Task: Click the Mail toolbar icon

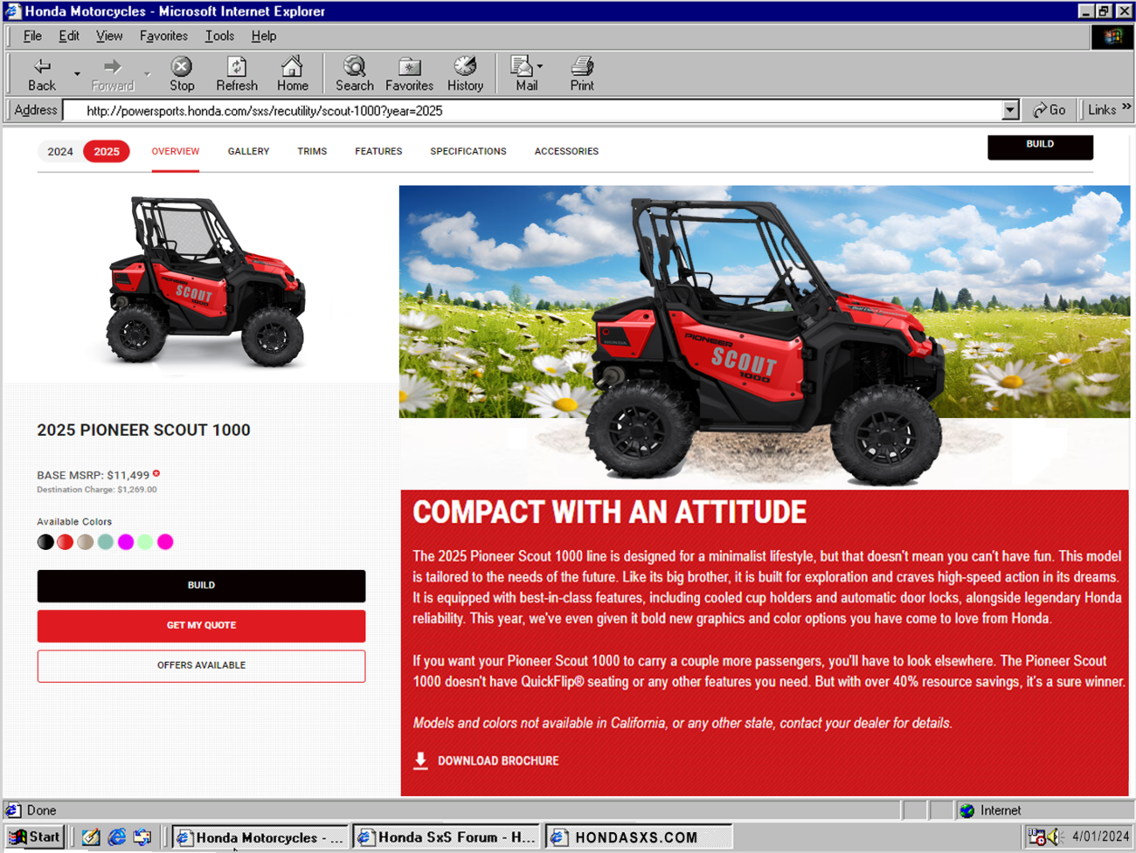Action: [522, 66]
